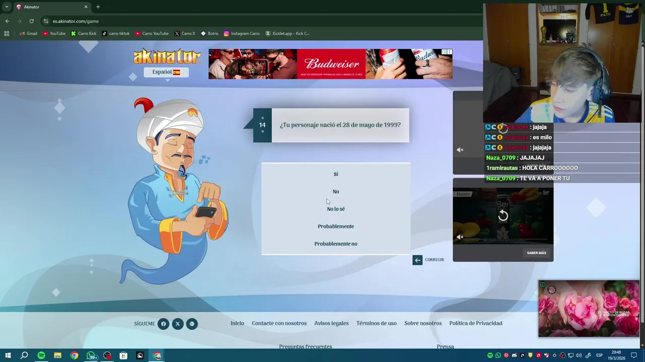Open the 'Prensa' footer link
This screenshot has height=362, width=645.
click(x=445, y=346)
